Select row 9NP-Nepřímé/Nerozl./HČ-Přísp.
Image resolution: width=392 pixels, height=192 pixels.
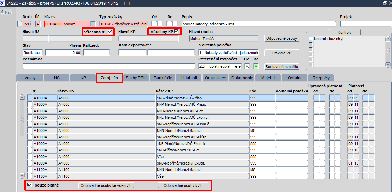202,137
